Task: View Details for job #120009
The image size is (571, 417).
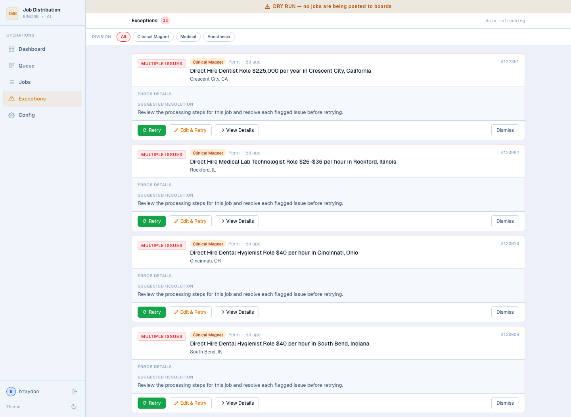Action: (x=237, y=403)
